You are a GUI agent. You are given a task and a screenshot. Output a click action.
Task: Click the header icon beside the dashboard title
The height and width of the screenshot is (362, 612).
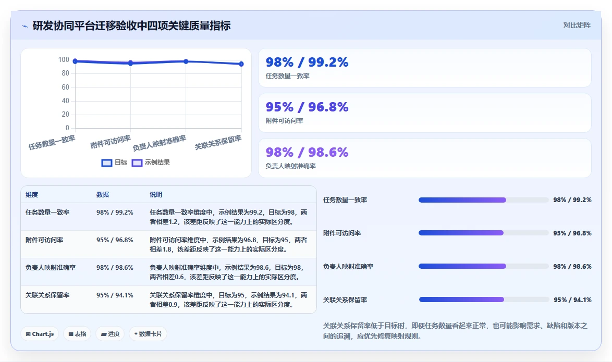[x=25, y=26]
